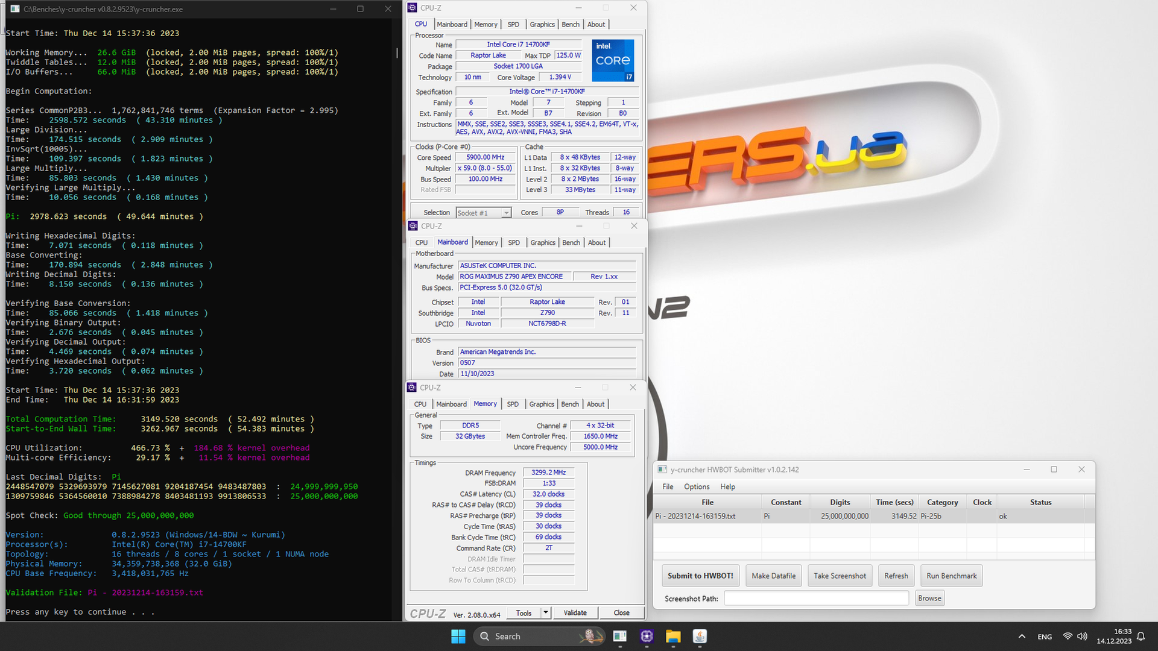The width and height of the screenshot is (1158, 651).
Task: Sort by the File column header
Action: point(707,502)
